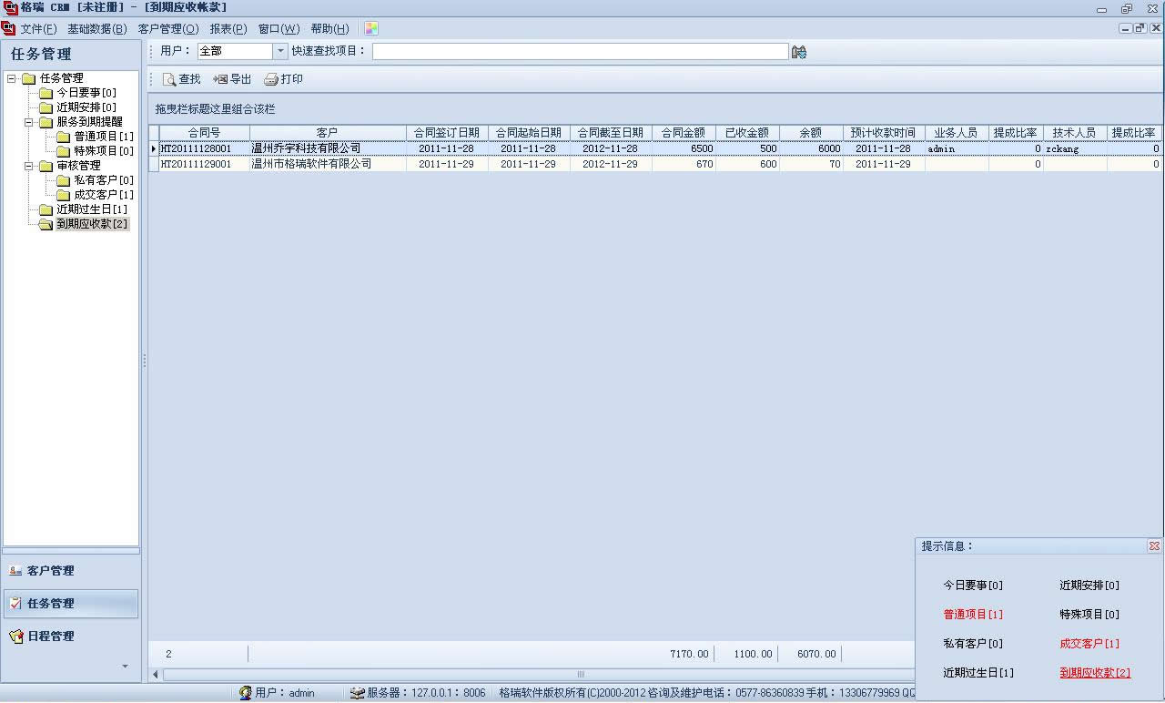The height and width of the screenshot is (703, 1165).
Task: Collapse the 服务到期提醒 tree node
Action: (29, 122)
